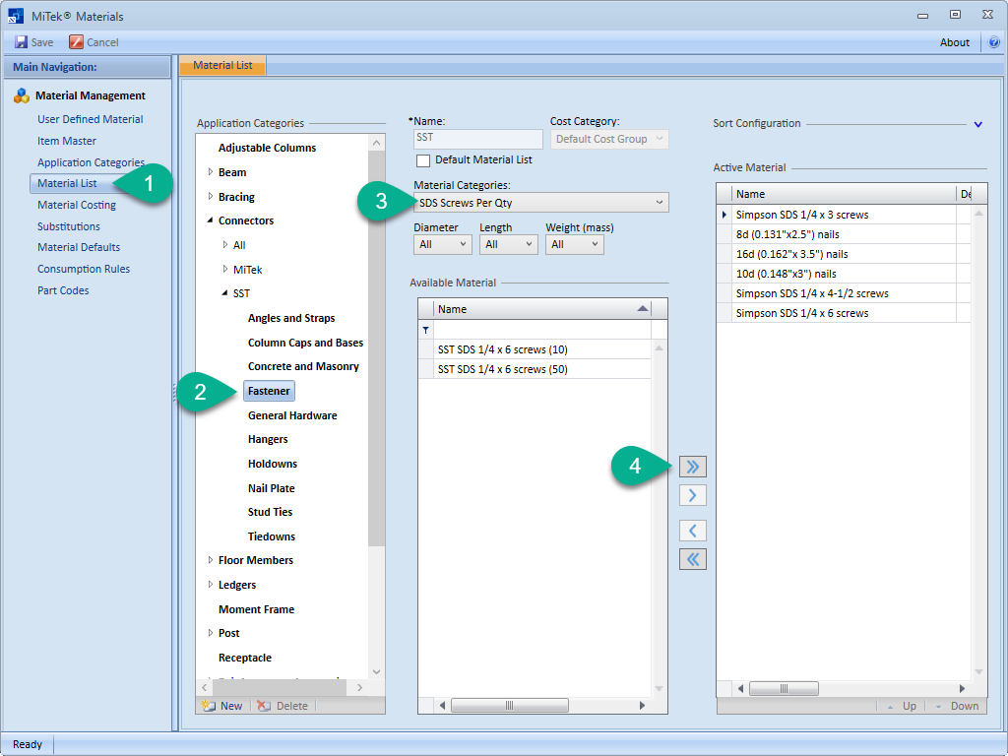Select Concrete and Masonry category

tap(303, 366)
